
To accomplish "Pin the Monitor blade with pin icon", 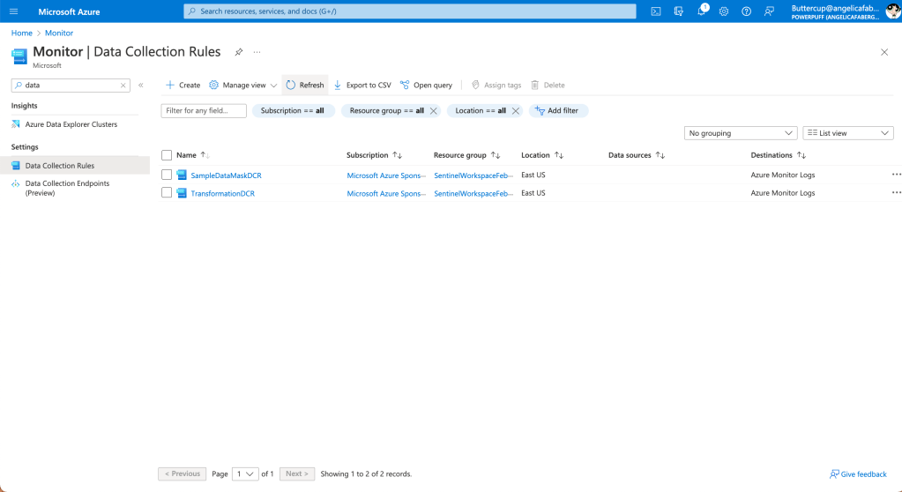I will click(x=239, y=52).
